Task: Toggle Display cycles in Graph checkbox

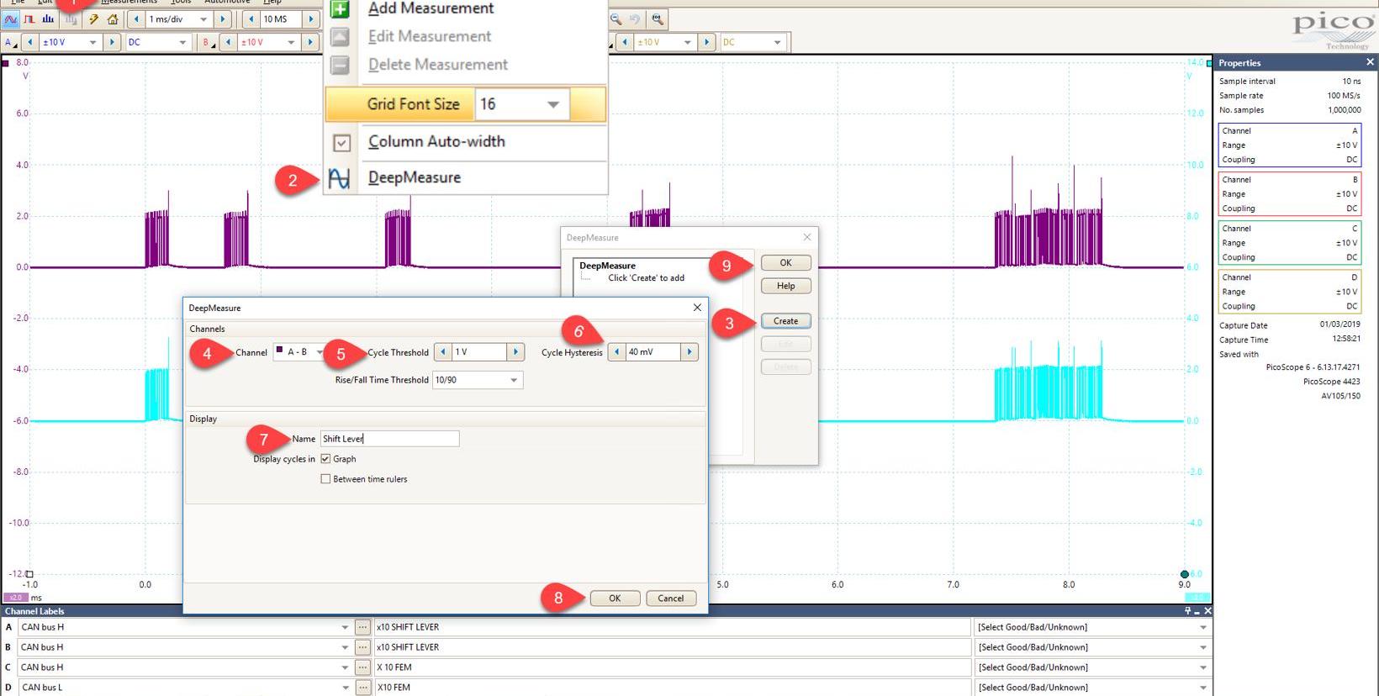Action: coord(325,459)
